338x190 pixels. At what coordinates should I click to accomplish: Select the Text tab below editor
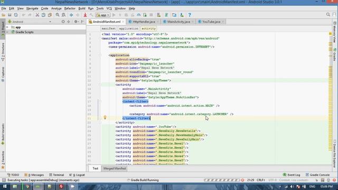pos(95,168)
